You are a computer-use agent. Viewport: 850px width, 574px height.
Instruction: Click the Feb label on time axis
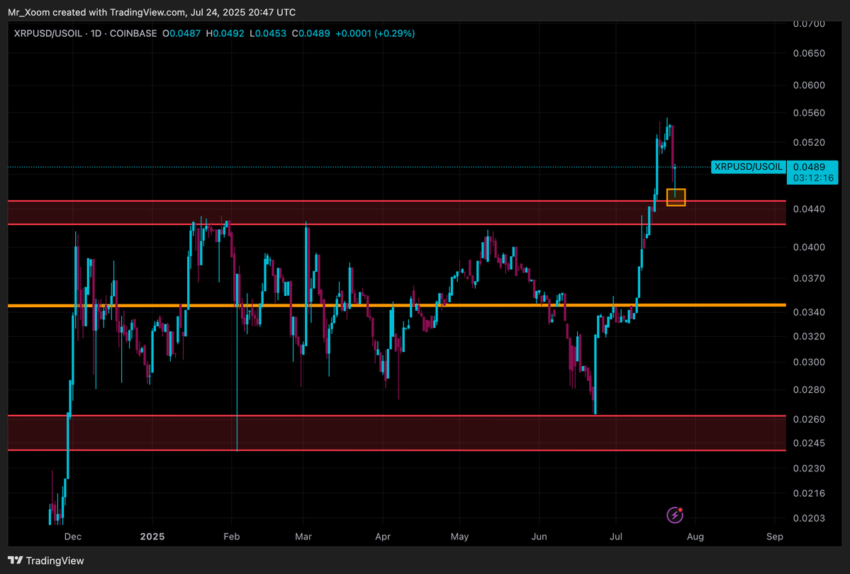[x=232, y=536]
